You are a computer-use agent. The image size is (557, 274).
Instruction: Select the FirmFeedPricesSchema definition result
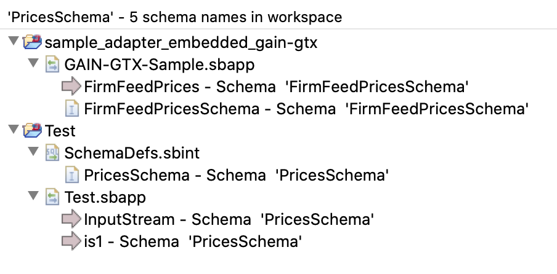tap(306, 109)
